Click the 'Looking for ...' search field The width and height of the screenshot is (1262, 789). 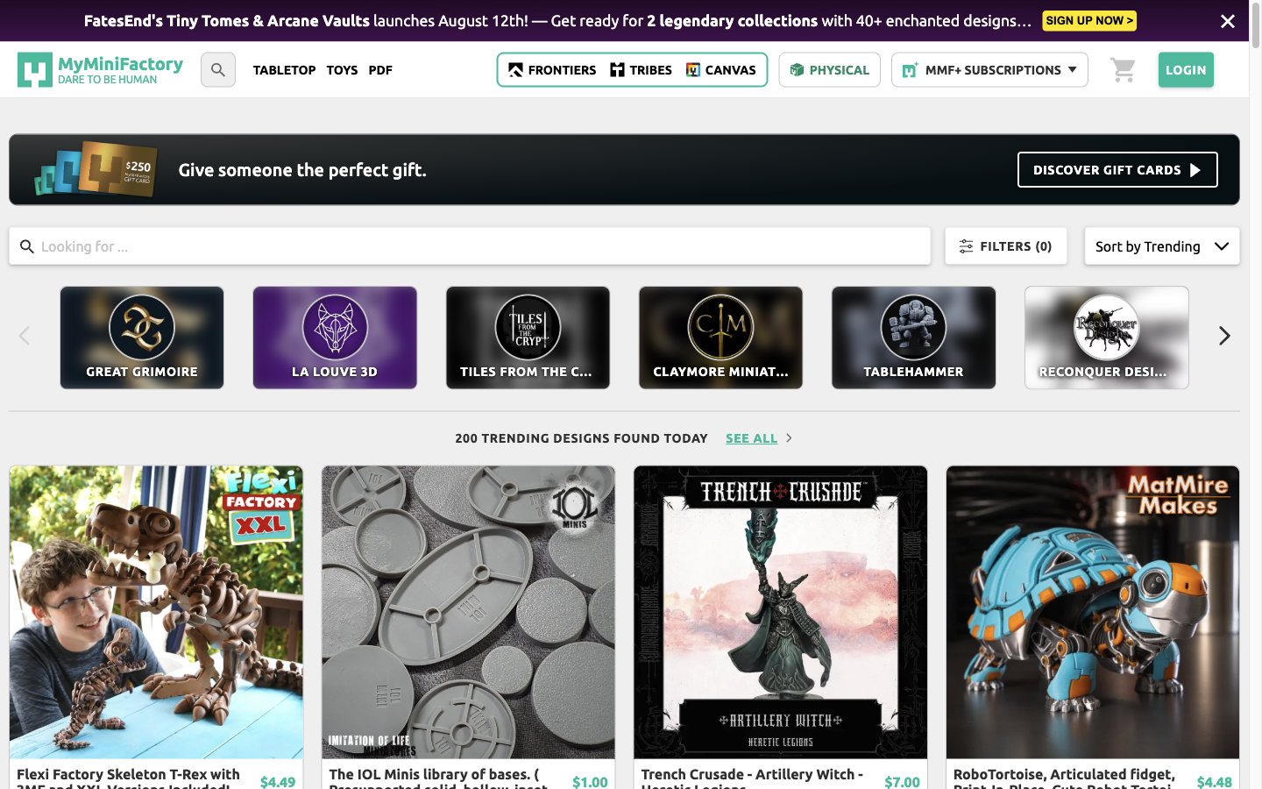[x=470, y=246]
